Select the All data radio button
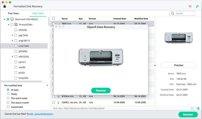This screenshot has height=119, width=202. pyautogui.click(x=8, y=90)
